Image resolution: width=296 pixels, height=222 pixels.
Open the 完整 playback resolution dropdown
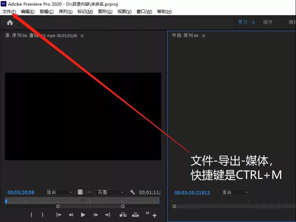coord(110,192)
